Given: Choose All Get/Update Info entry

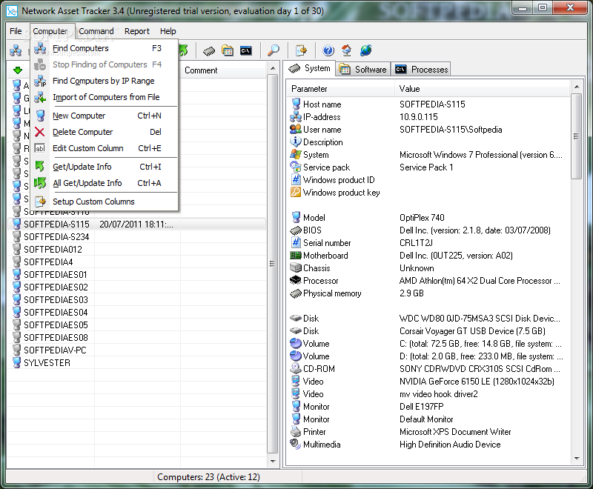Looking at the screenshot, I should (105, 183).
